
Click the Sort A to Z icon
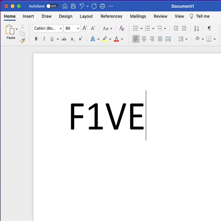click(x=196, y=28)
